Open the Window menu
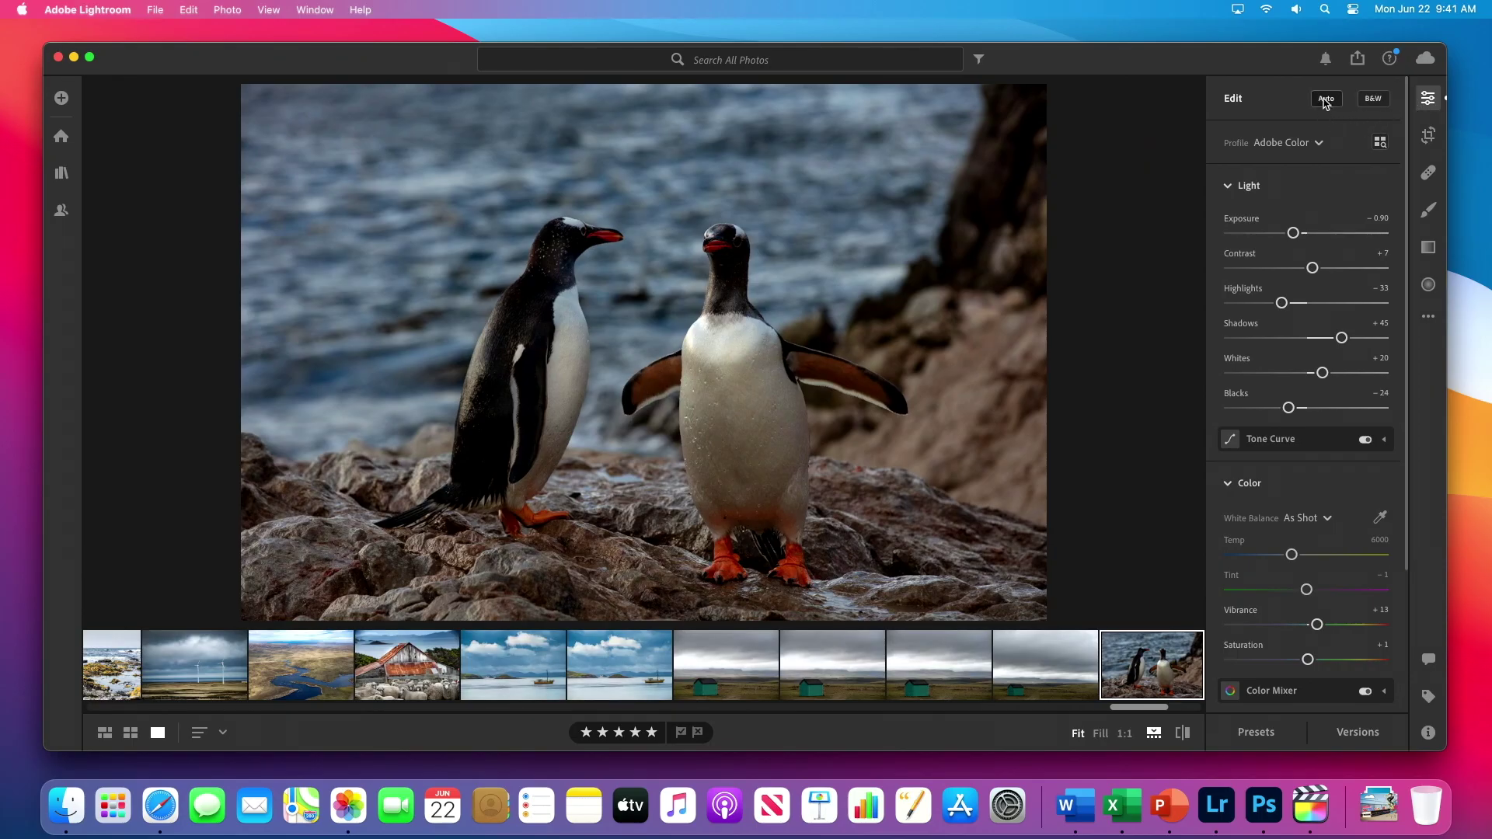The width and height of the screenshot is (1492, 839). click(x=314, y=9)
